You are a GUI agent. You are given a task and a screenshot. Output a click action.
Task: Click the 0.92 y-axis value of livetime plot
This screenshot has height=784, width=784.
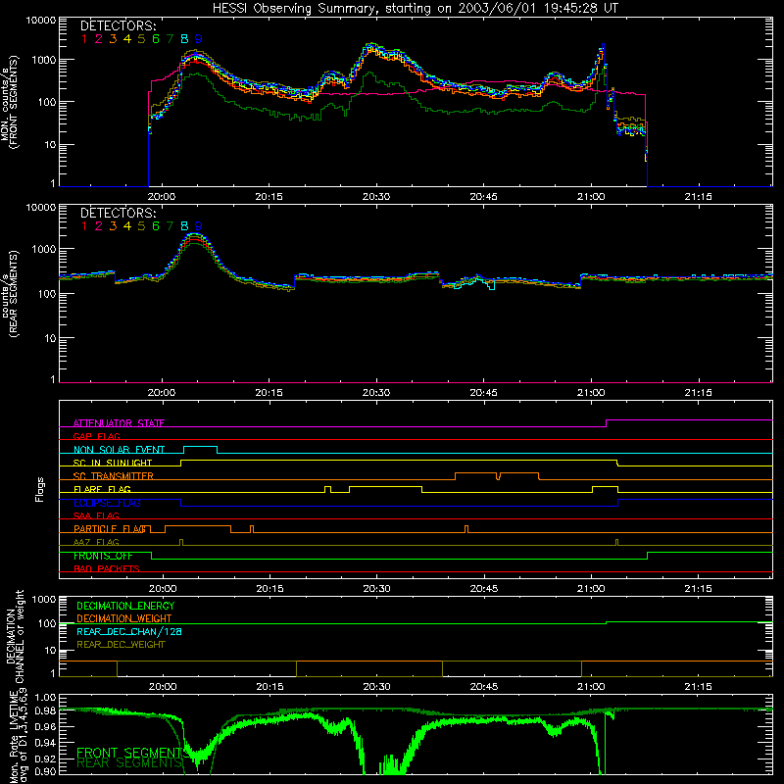pos(45,759)
